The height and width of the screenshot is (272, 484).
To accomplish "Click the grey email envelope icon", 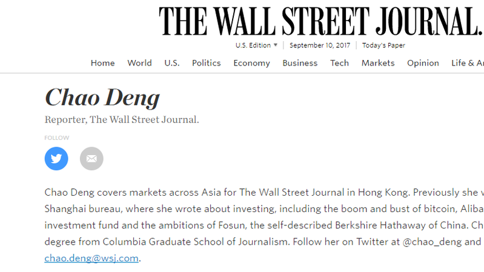I will 91,158.
